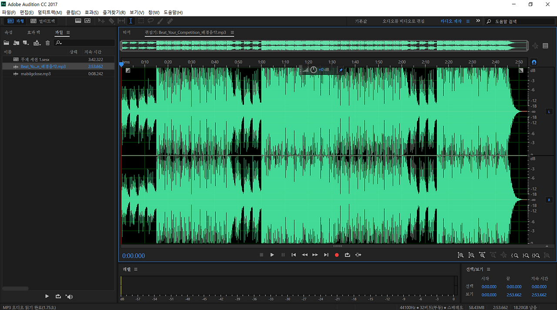Sort files by 지속 시간 column header
557x310 pixels.
click(93, 52)
